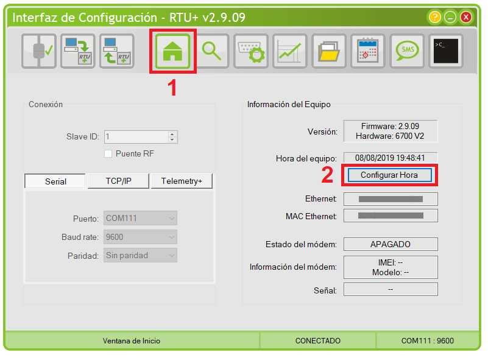This screenshot has height=358, width=488.
Task: Launch the black command terminal icon
Action: [446, 51]
